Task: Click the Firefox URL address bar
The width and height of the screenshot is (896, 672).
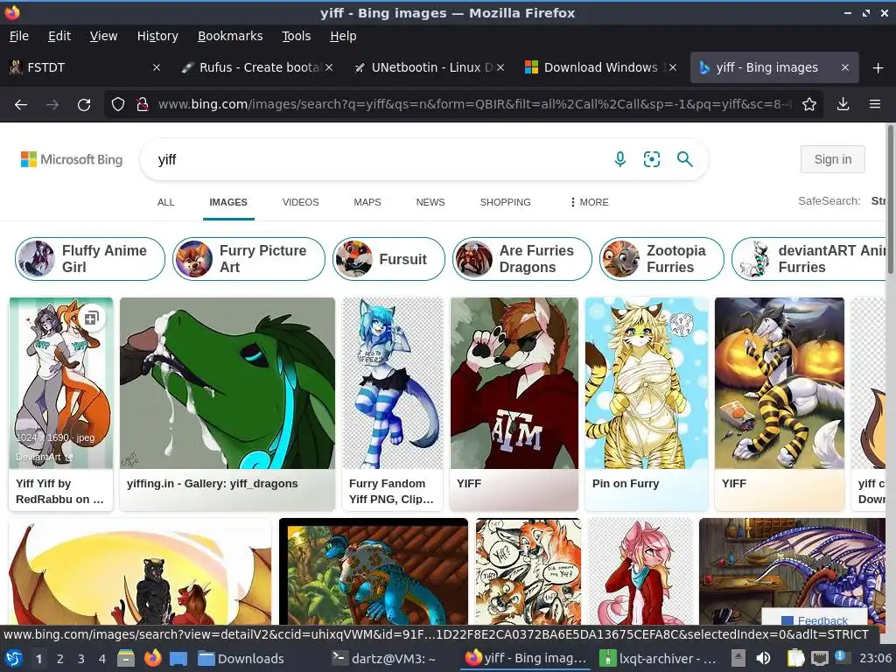Action: [x=474, y=105]
